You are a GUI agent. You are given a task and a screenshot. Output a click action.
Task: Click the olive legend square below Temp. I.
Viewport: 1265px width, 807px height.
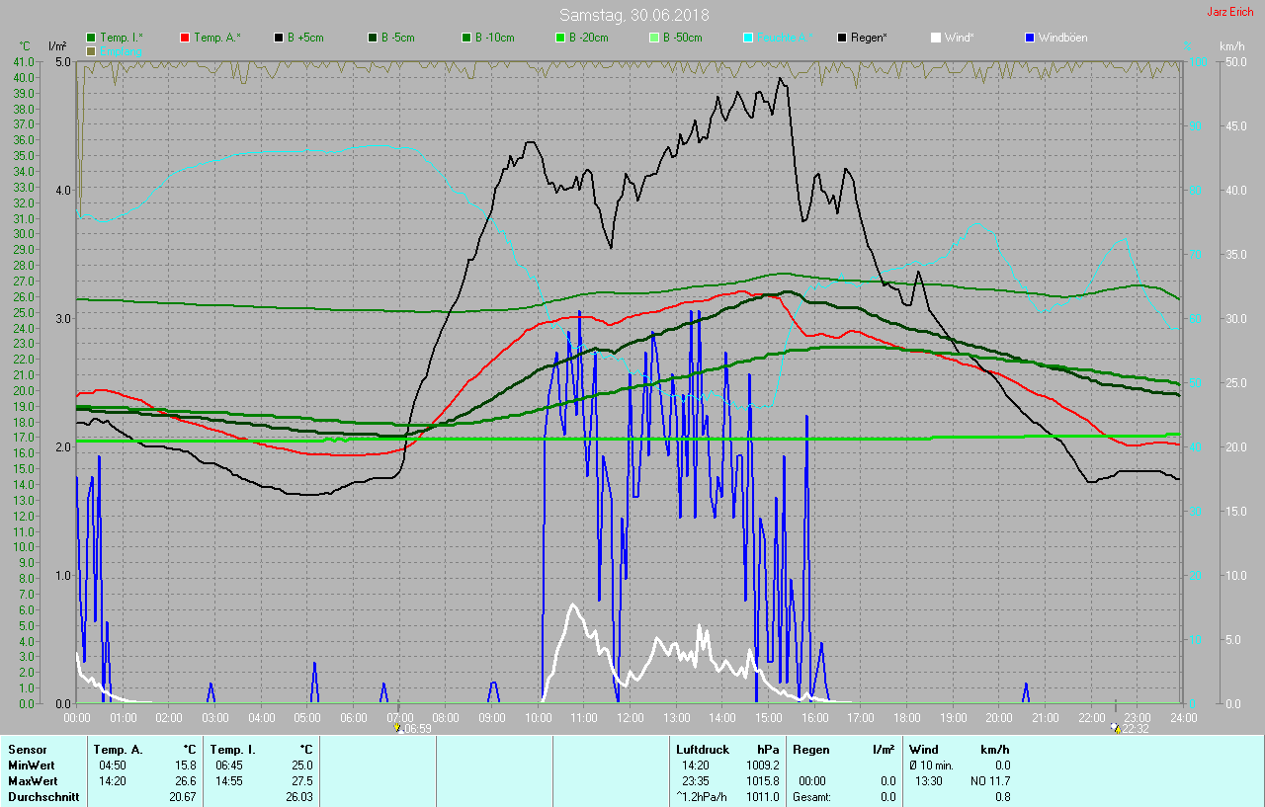pos(92,50)
